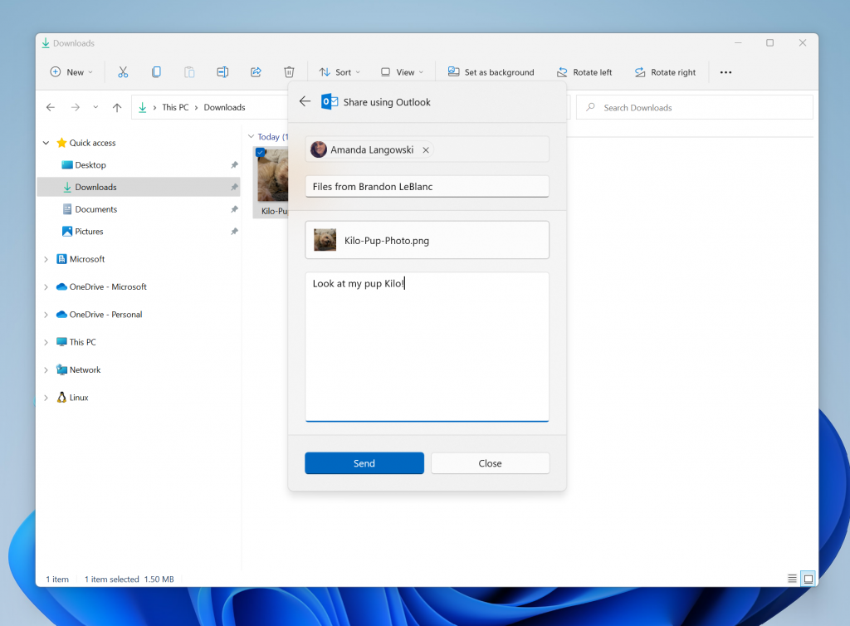Switch to details view in the status bar

791,579
